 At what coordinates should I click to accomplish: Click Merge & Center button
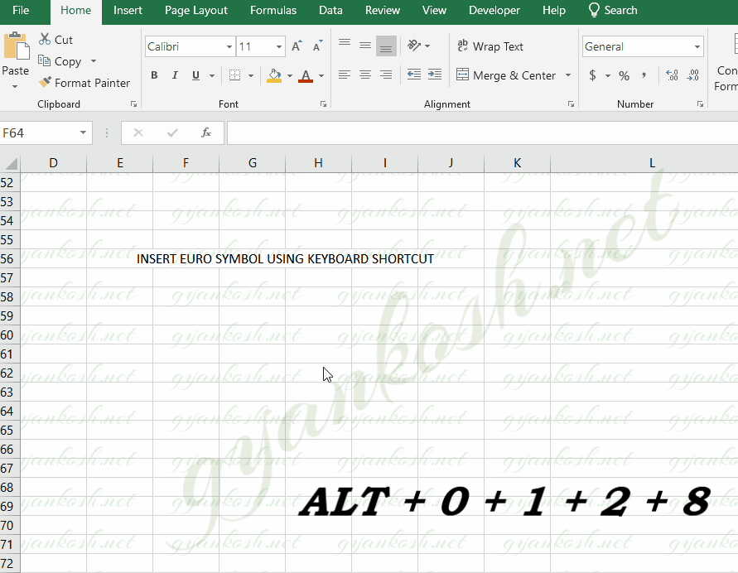506,75
